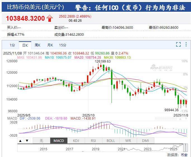The image size is (191, 157).
Task: Enable the KDJ indicator
Action: click(76, 141)
